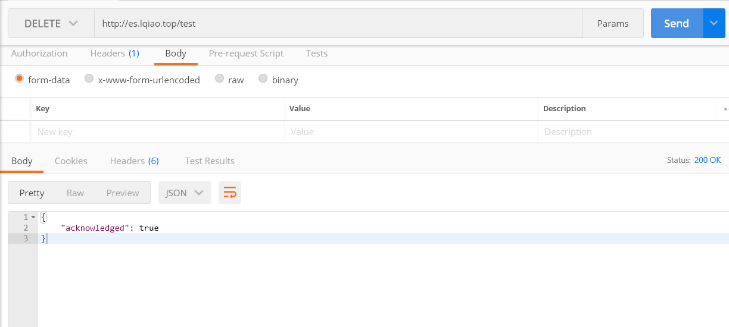This screenshot has height=327, width=729.
Task: Open the DELETE HTTP method dropdown
Action: (51, 24)
